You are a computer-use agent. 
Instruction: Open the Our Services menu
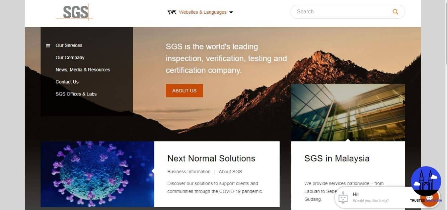pyautogui.click(x=69, y=45)
